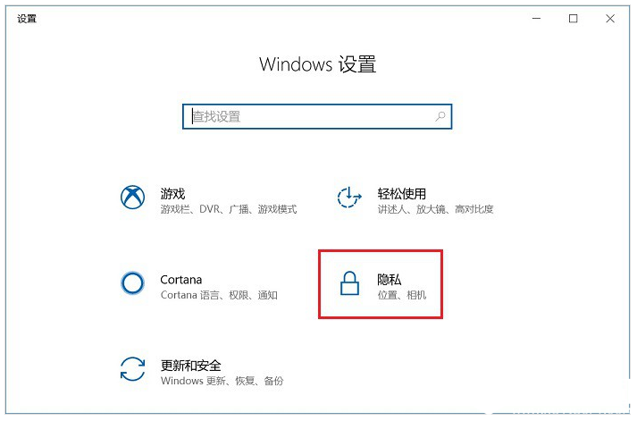The height and width of the screenshot is (421, 637).
Task: Click the Cortana 语言、权限、通知 description
Action: pos(219,295)
